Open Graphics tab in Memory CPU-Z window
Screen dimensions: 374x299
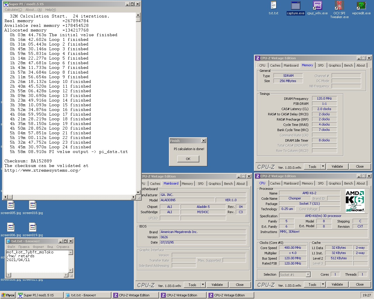tap(335, 65)
